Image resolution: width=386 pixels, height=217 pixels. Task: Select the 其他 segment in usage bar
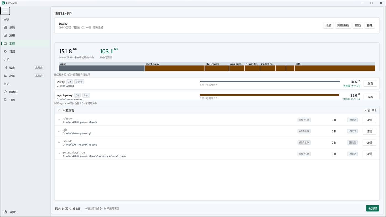click(x=335, y=68)
